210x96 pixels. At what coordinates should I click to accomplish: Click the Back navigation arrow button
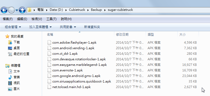[4, 10]
